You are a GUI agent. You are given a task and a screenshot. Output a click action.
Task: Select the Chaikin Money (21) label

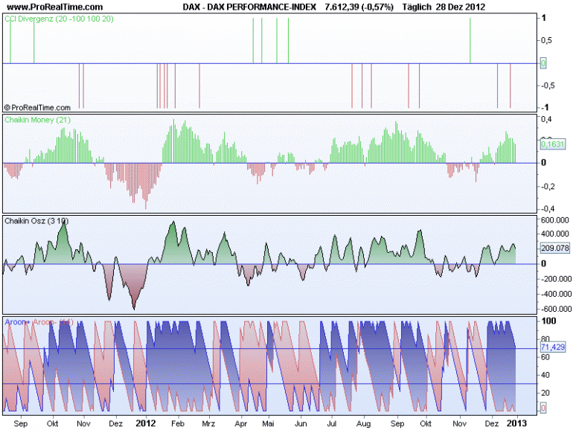pos(37,120)
